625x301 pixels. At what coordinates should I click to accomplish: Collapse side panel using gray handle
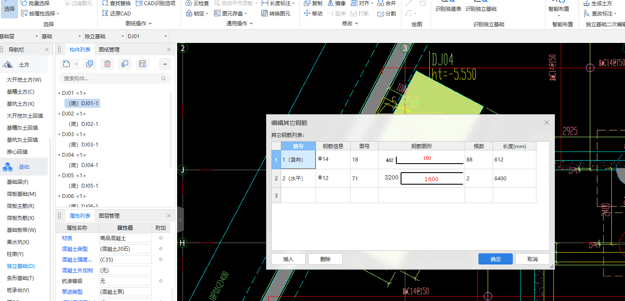(x=181, y=219)
